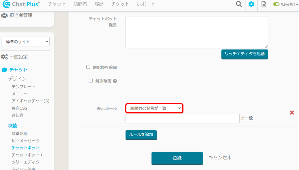
Task: Click the 担当者管理 people icon
Action: (4, 15)
